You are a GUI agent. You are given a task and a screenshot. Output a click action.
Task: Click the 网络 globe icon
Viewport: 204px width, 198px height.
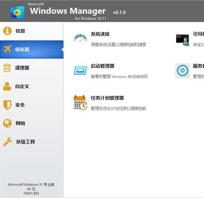click(7, 123)
